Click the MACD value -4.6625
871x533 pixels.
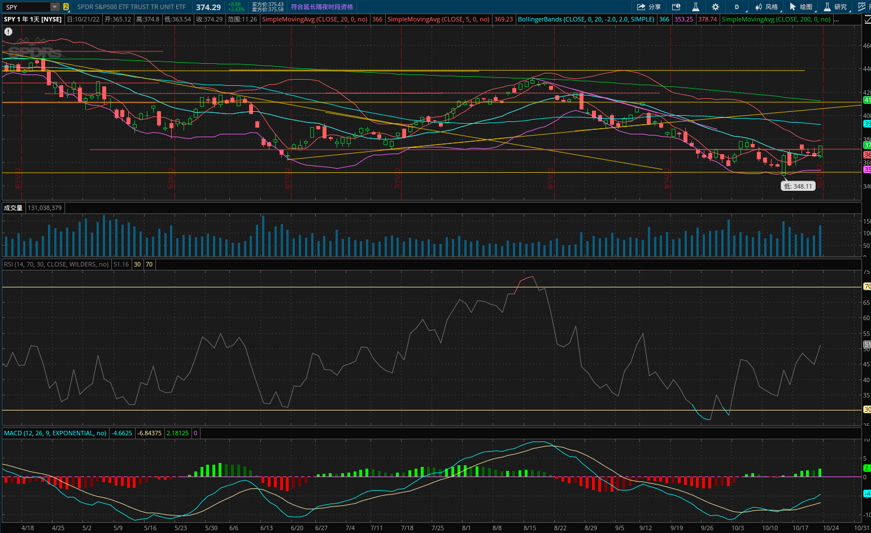[122, 433]
